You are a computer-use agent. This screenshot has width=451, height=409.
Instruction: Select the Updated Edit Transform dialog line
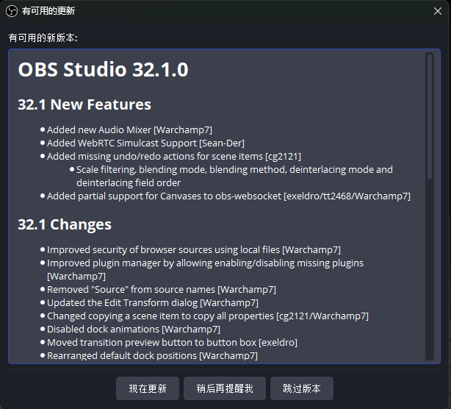152,302
